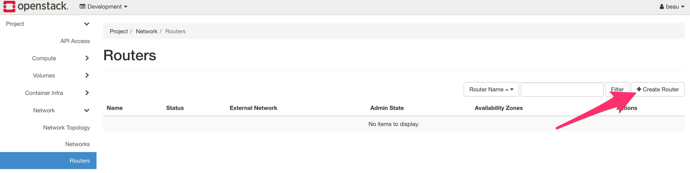Image resolution: width=690 pixels, height=173 pixels.
Task: Collapse the Network section chevron
Action: 87,110
